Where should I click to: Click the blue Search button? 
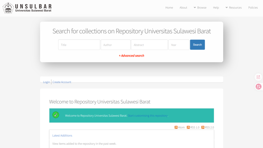(198, 45)
